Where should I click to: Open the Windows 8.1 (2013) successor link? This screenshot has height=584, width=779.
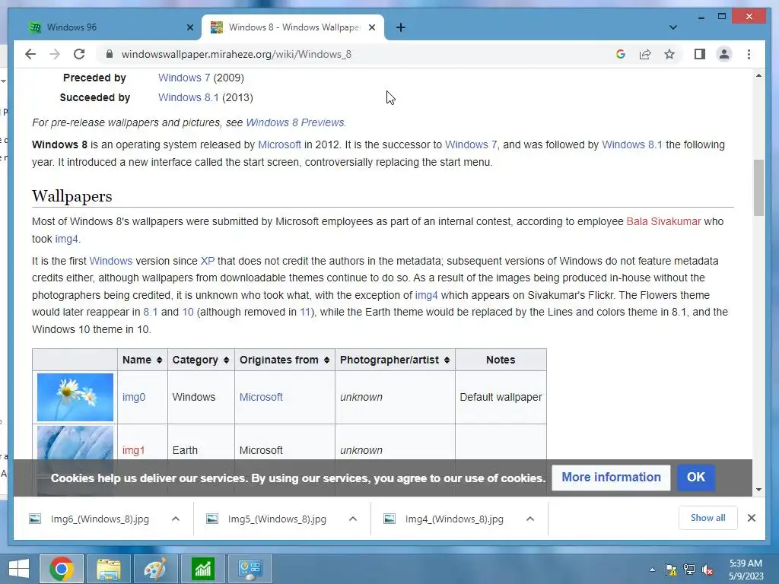click(x=189, y=97)
